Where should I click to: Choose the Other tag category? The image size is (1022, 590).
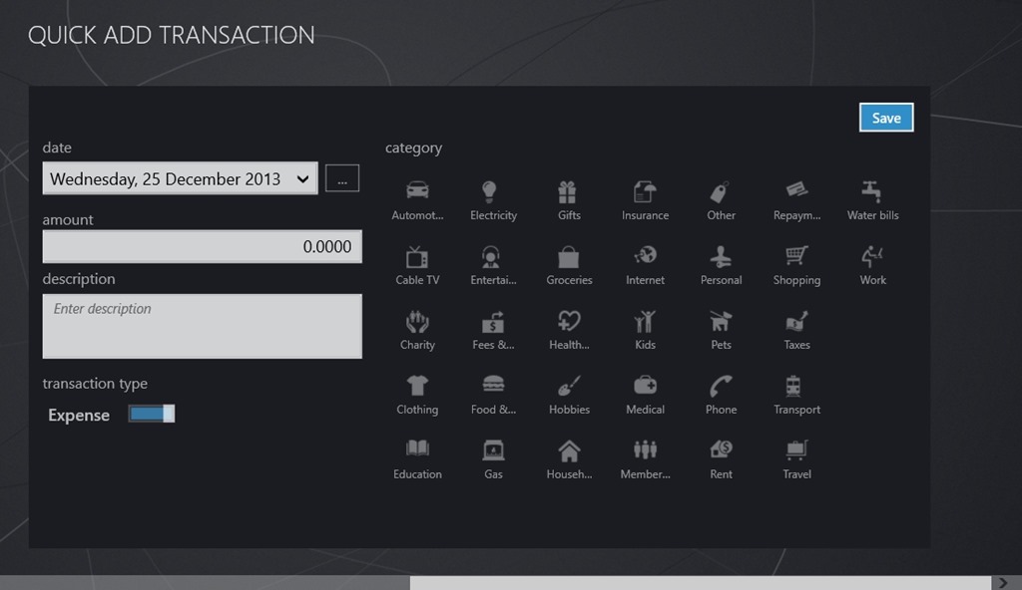click(x=719, y=192)
